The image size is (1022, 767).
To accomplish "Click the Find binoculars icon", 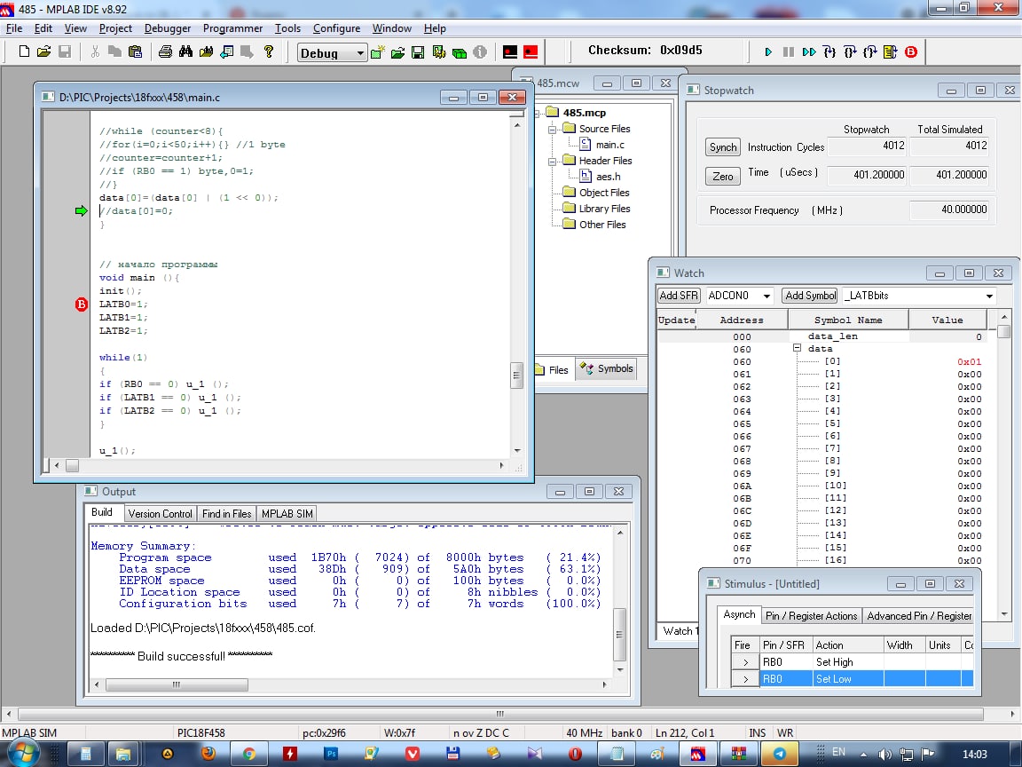I will pyautogui.click(x=185, y=51).
